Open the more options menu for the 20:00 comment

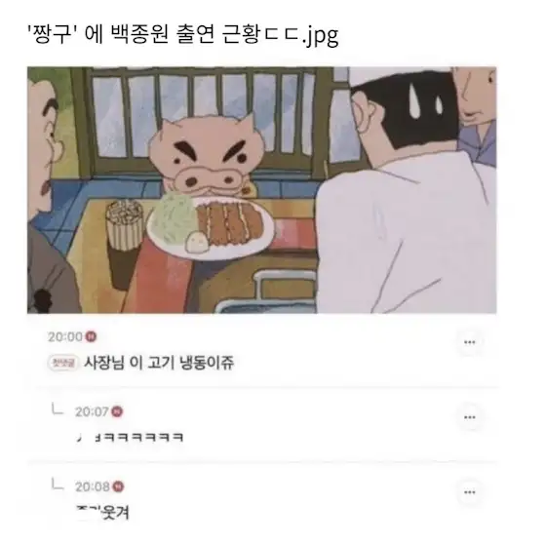point(469,342)
